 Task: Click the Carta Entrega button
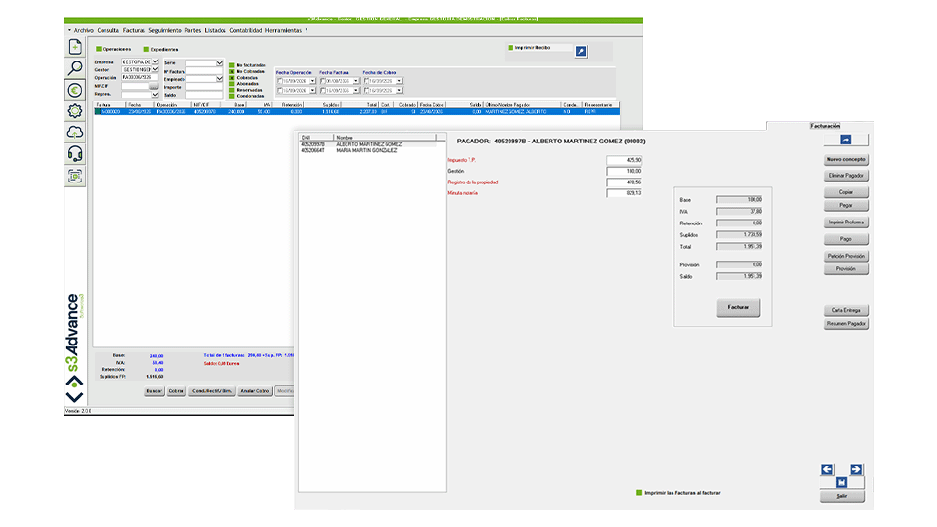pos(845,310)
